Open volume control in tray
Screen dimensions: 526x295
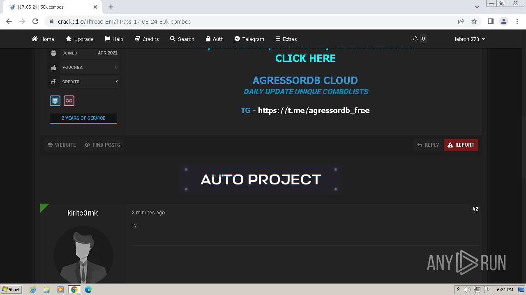(467, 290)
